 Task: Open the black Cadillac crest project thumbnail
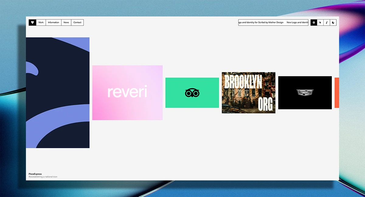click(x=305, y=93)
